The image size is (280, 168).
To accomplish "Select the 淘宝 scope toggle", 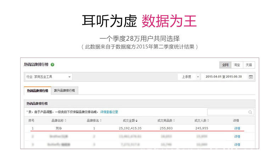I will pos(237,65).
